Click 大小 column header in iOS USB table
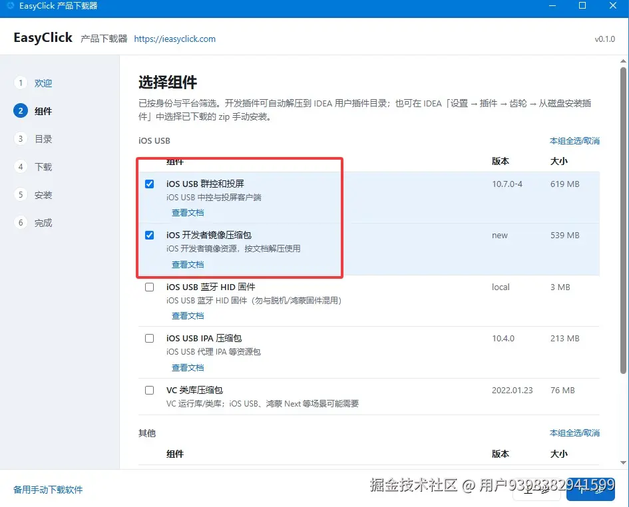 pyautogui.click(x=559, y=161)
